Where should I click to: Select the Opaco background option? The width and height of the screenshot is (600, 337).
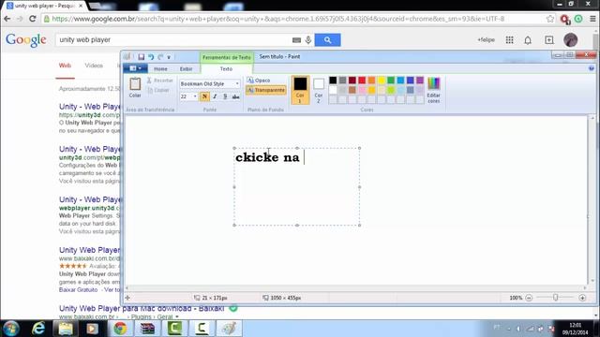[x=259, y=81]
